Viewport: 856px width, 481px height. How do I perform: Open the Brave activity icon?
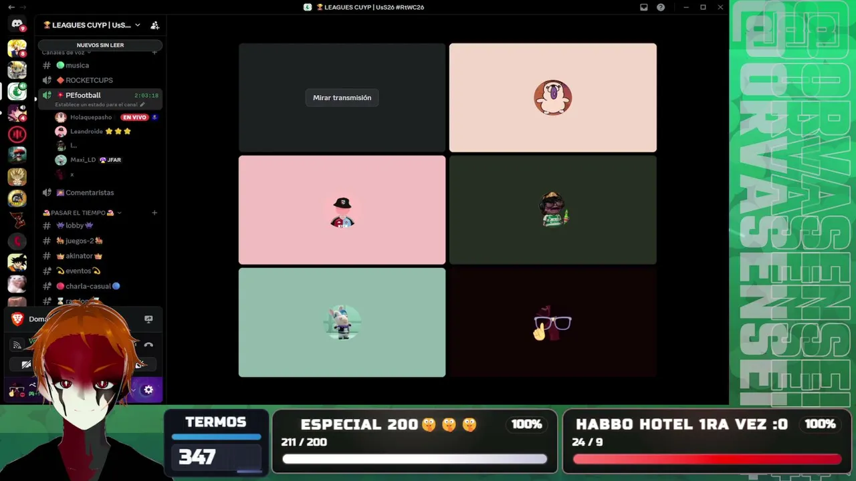(17, 319)
